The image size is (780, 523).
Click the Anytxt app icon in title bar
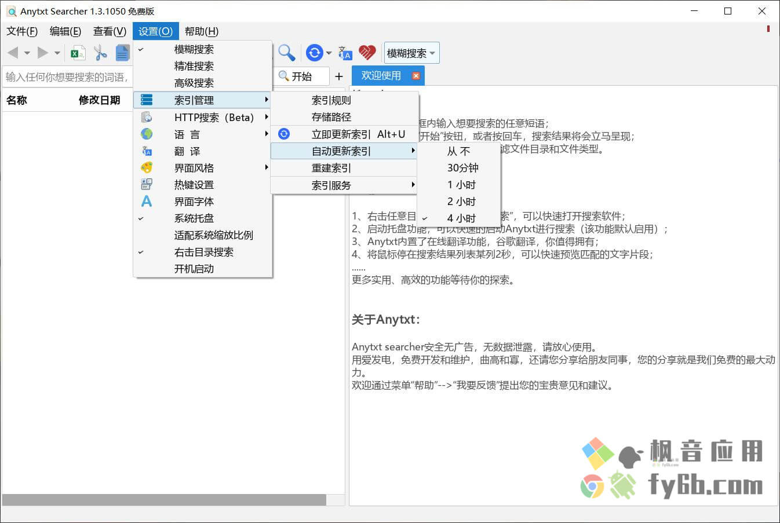click(x=11, y=11)
